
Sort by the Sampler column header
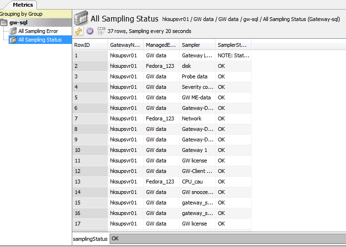197,45
